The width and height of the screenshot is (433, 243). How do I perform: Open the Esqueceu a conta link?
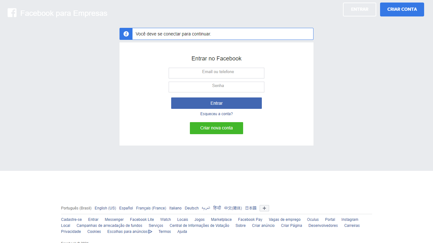tap(216, 114)
